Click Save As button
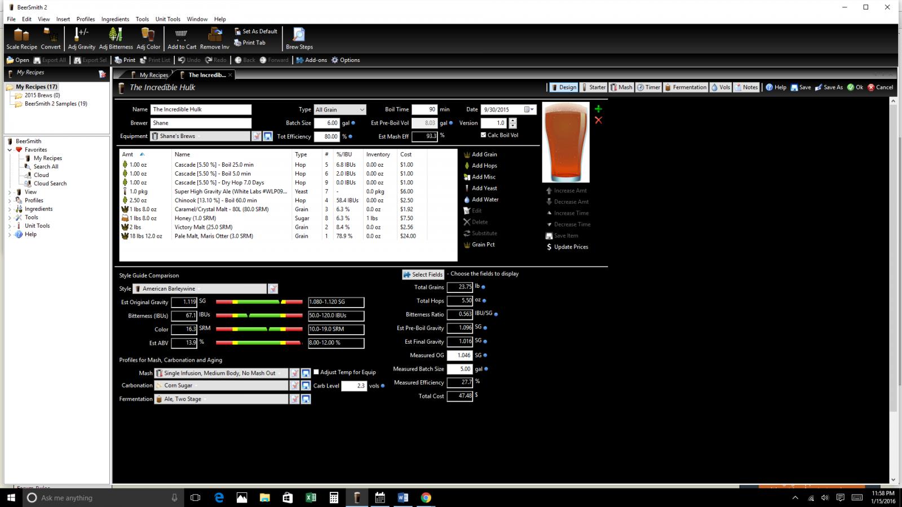902x507 pixels. click(829, 87)
